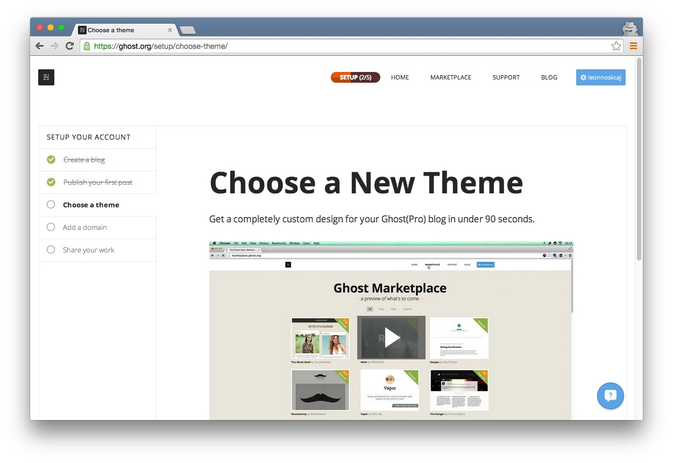Open the help chat bubble
Viewport: 673px width, 463px height.
[x=610, y=396]
